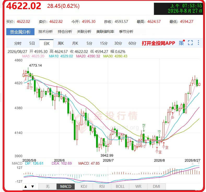Click the down arrow indicator button
The image size is (206, 192).
pos(33,187)
